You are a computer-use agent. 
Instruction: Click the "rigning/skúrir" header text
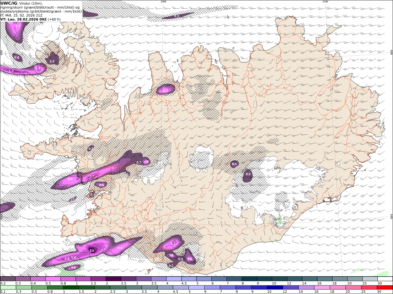pyautogui.click(x=11, y=7)
